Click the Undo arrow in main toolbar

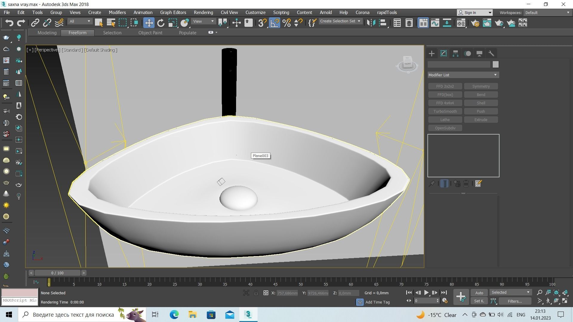[9, 23]
